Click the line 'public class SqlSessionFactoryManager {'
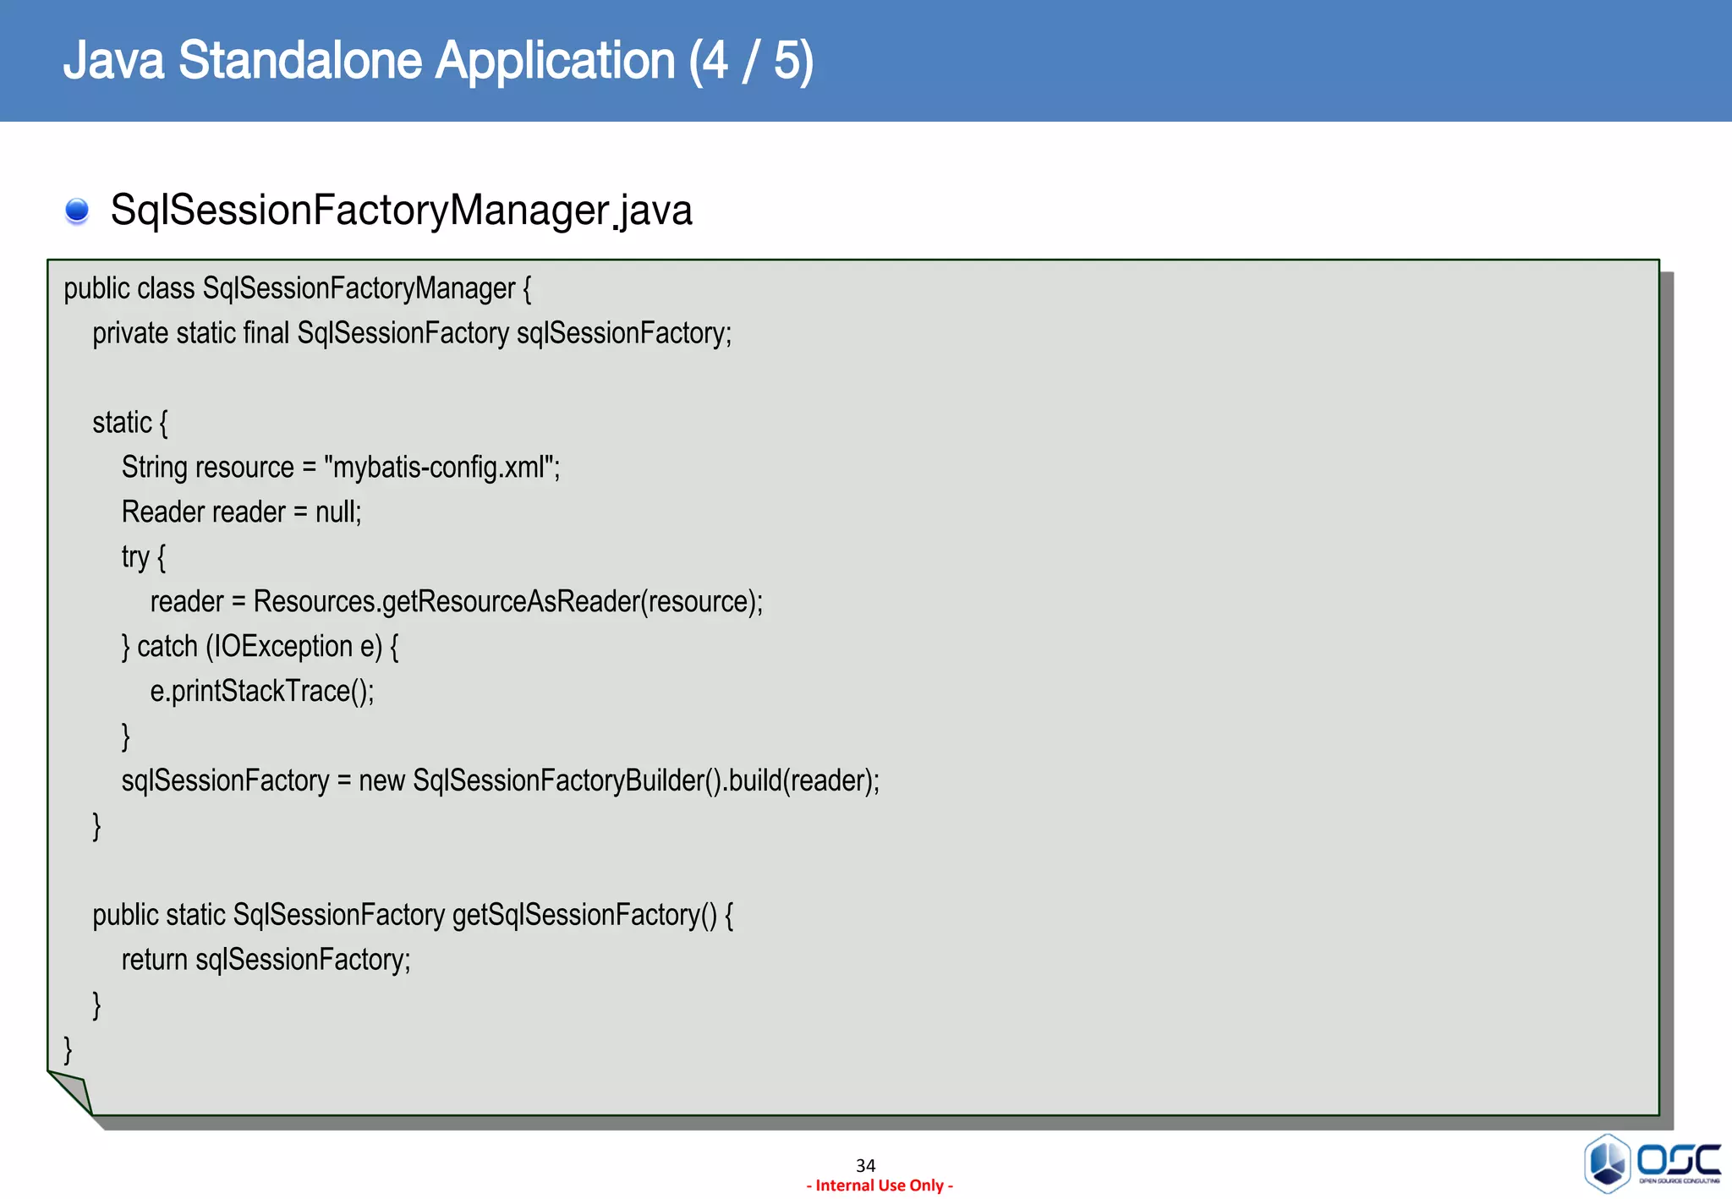The image size is (1732, 1199). point(298,289)
